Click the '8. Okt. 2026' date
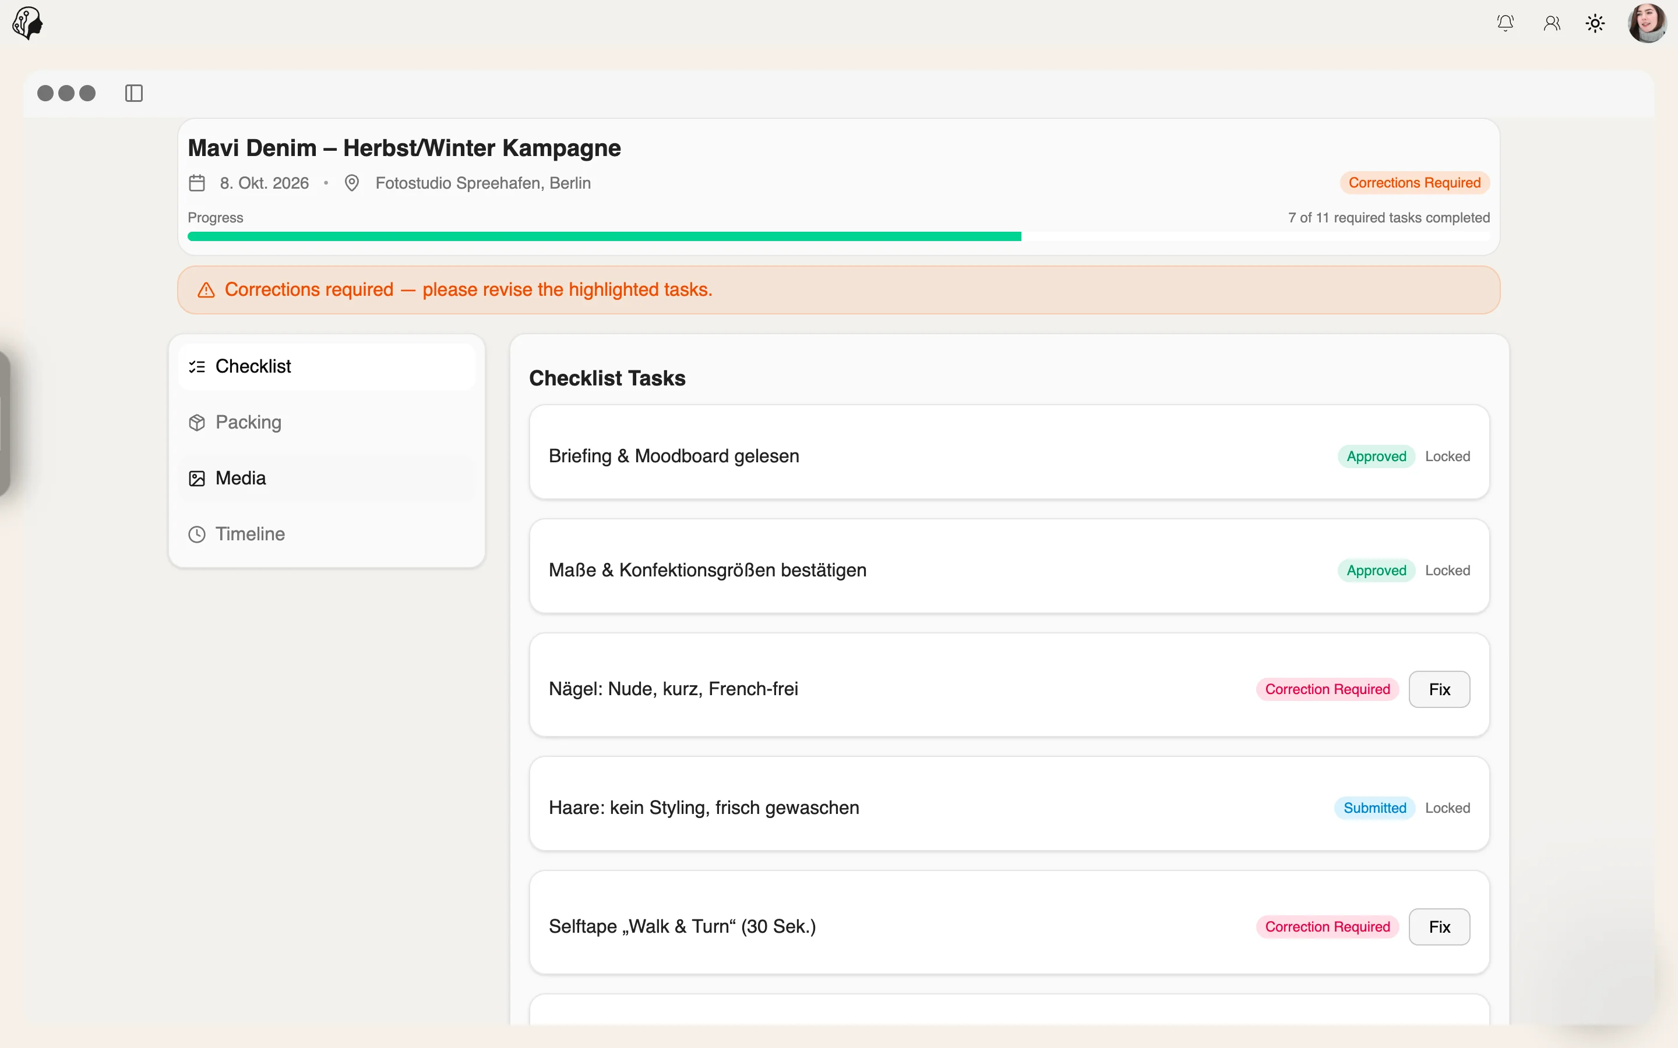 click(x=264, y=183)
